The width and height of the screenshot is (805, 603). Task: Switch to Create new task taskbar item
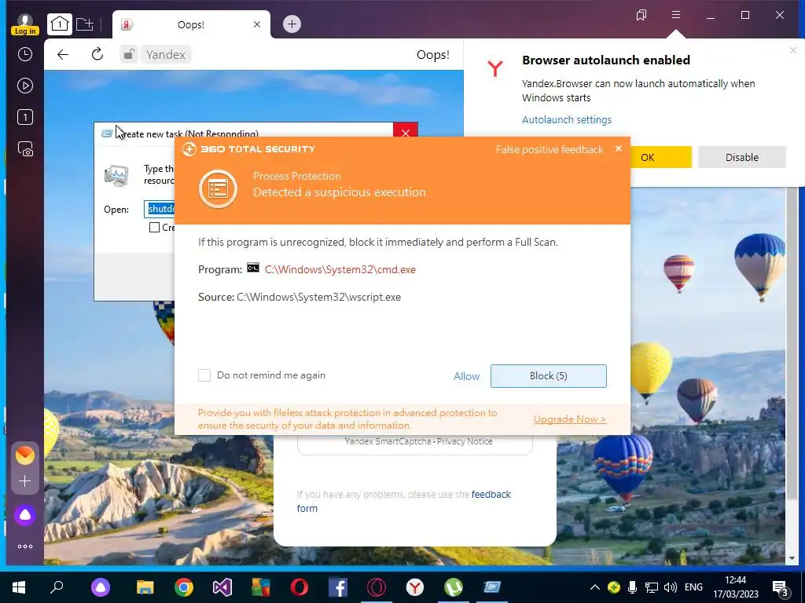tap(492, 587)
